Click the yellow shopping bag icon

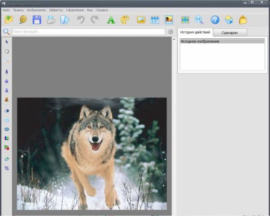(243, 20)
